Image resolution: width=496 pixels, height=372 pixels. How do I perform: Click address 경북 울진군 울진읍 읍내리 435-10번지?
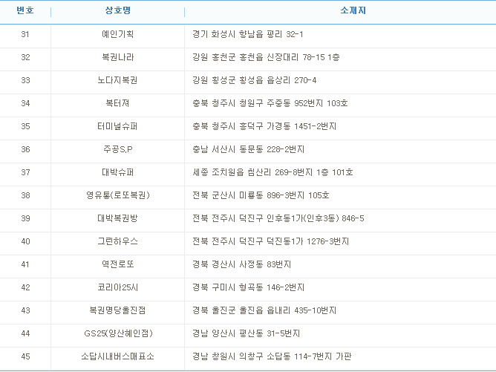(x=264, y=310)
